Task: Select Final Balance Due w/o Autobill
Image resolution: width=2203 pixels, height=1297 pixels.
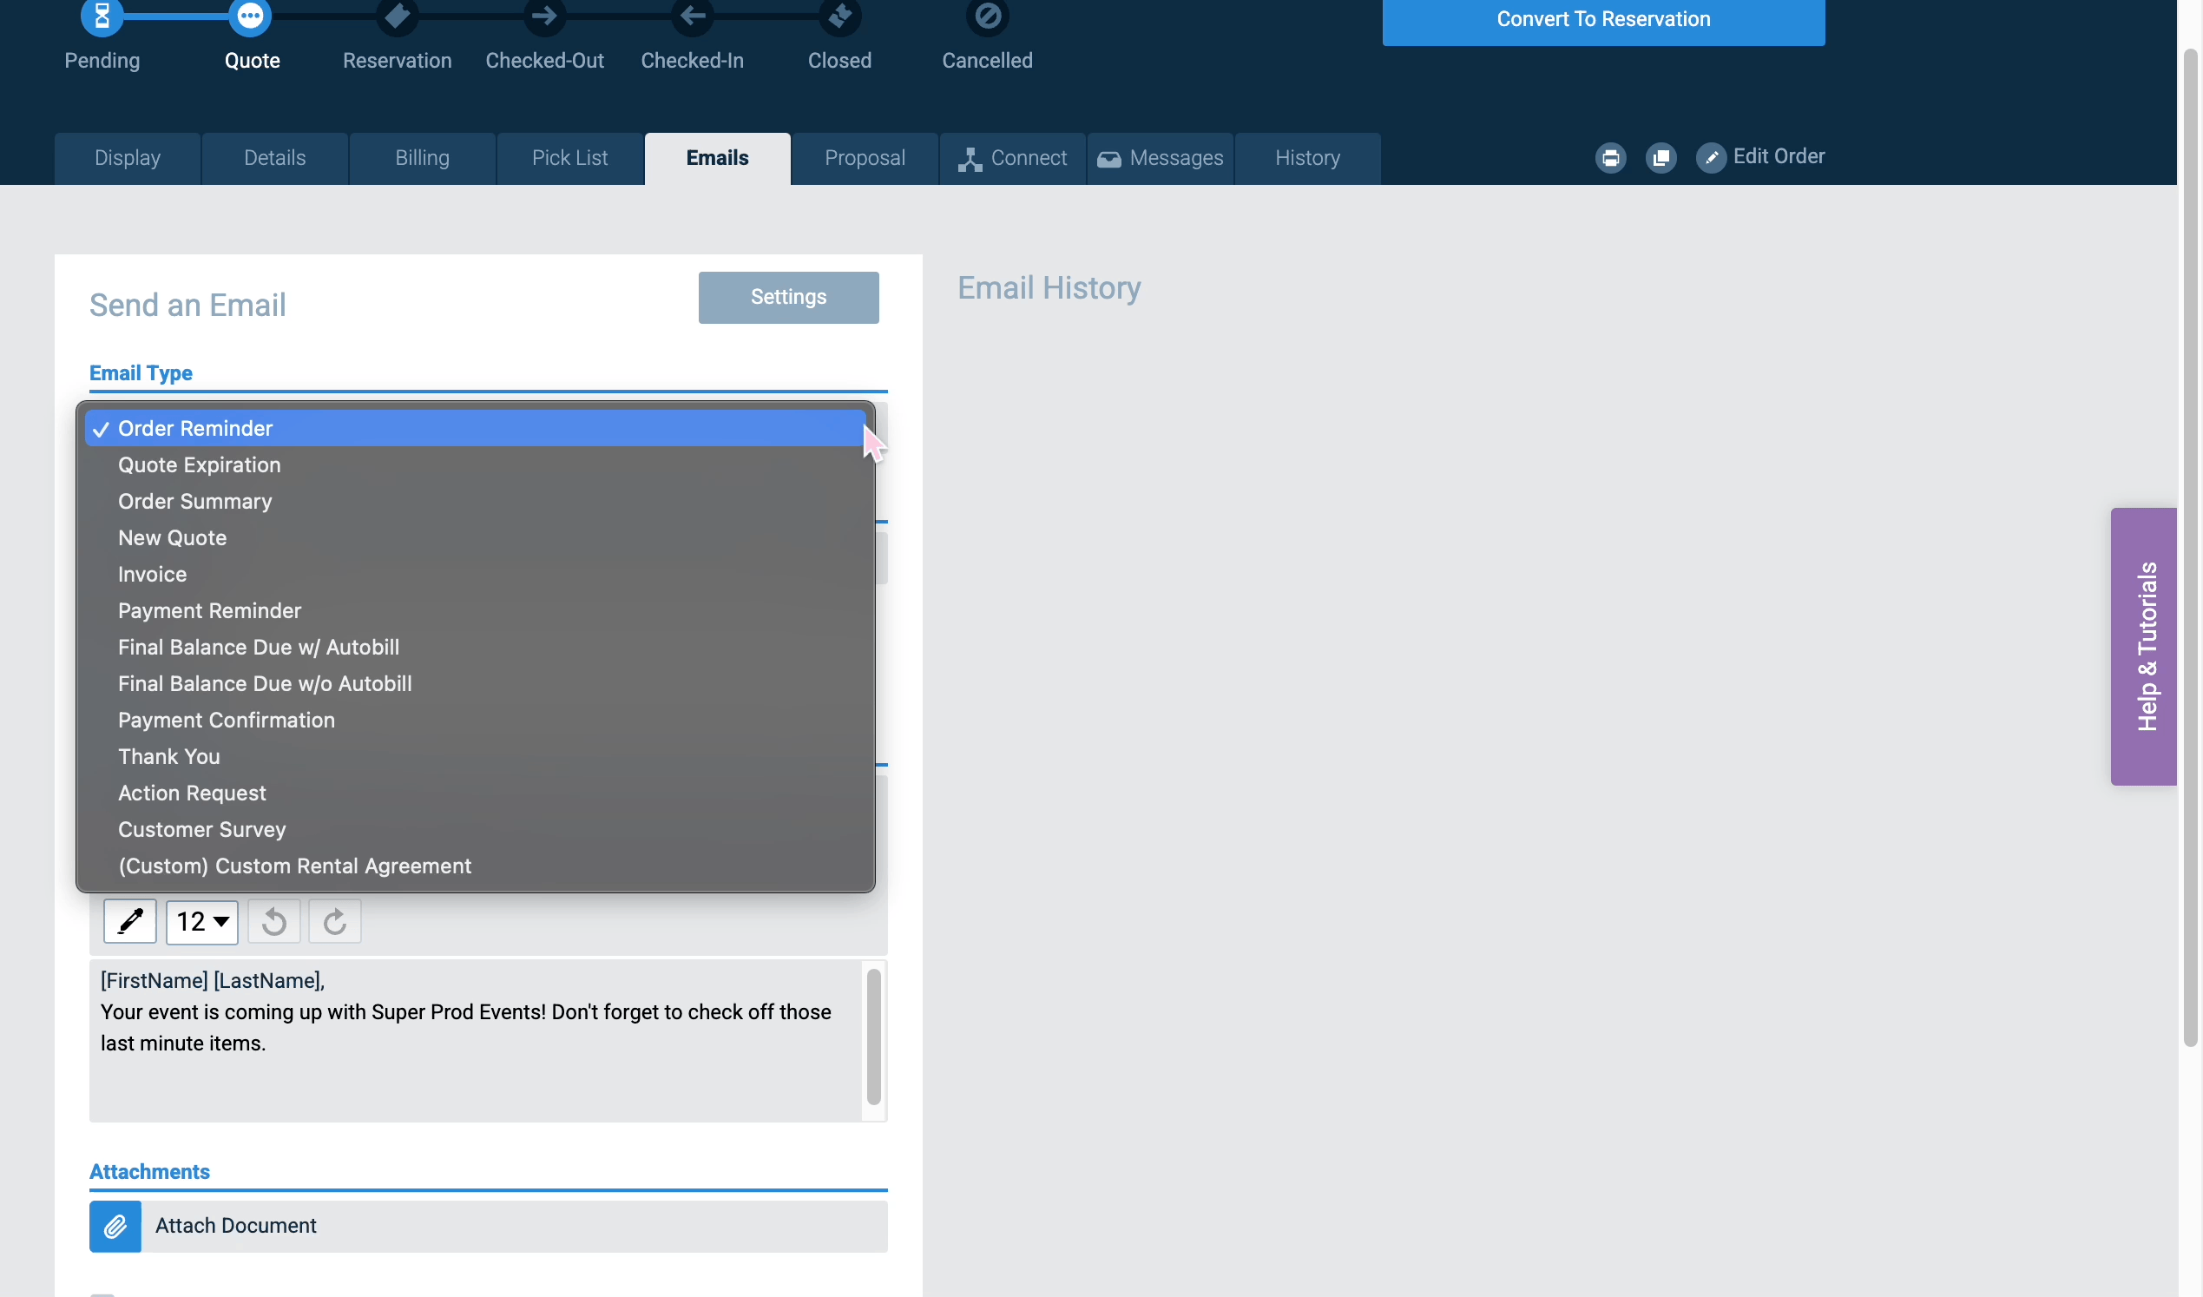Action: click(475, 683)
